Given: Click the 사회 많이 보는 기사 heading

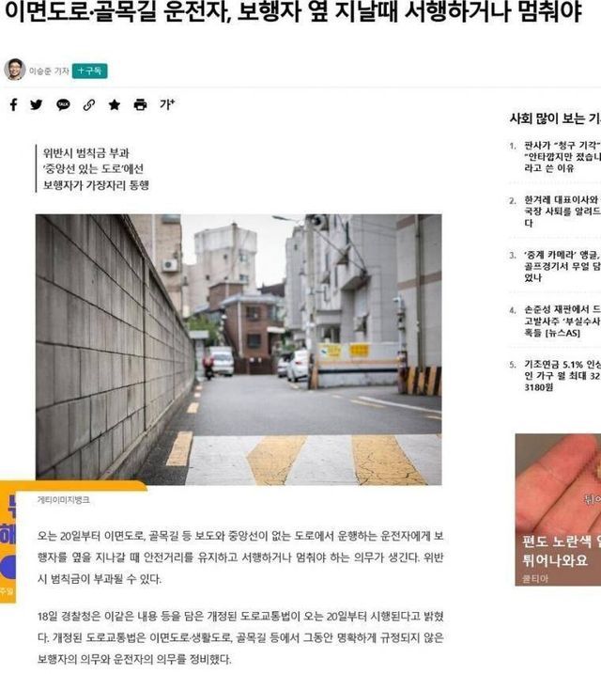Looking at the screenshot, I should tap(554, 118).
